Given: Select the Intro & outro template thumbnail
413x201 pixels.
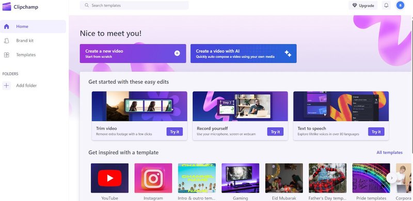Looking at the screenshot, I should 197,178.
